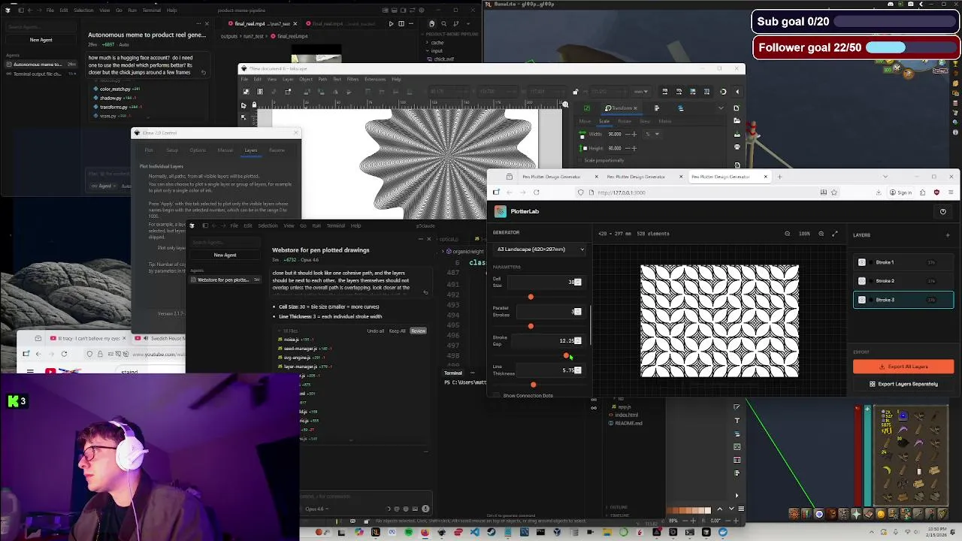
Task: Select index.html in the file explorer tree
Action: pyautogui.click(x=625, y=415)
